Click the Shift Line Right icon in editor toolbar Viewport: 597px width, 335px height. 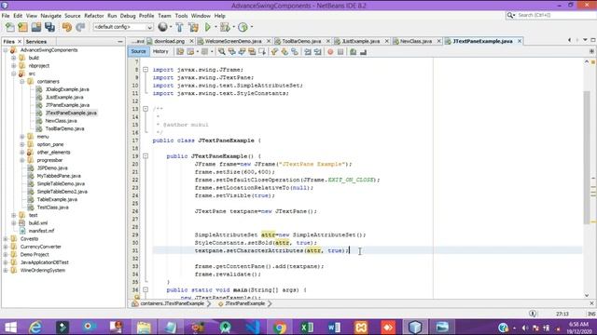click(x=317, y=52)
